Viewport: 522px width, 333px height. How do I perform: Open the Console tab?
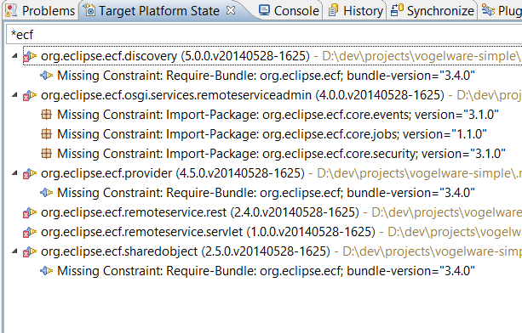pos(289,11)
